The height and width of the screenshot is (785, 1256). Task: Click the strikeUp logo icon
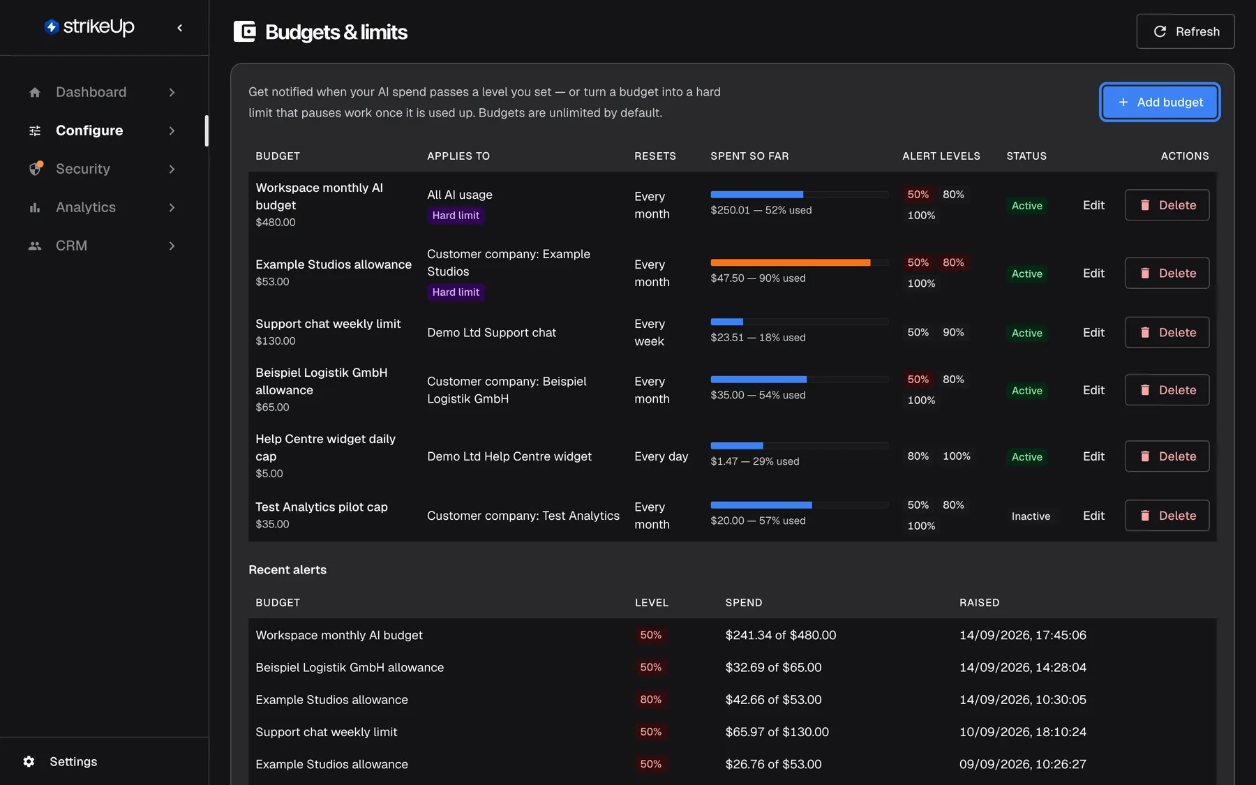point(52,27)
